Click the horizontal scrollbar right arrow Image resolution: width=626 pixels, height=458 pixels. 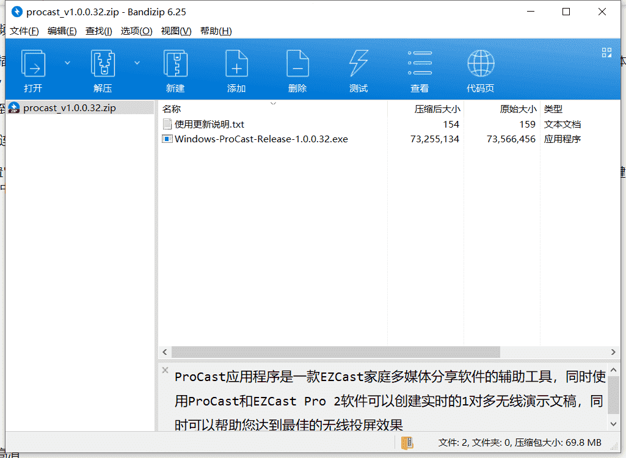(x=613, y=352)
